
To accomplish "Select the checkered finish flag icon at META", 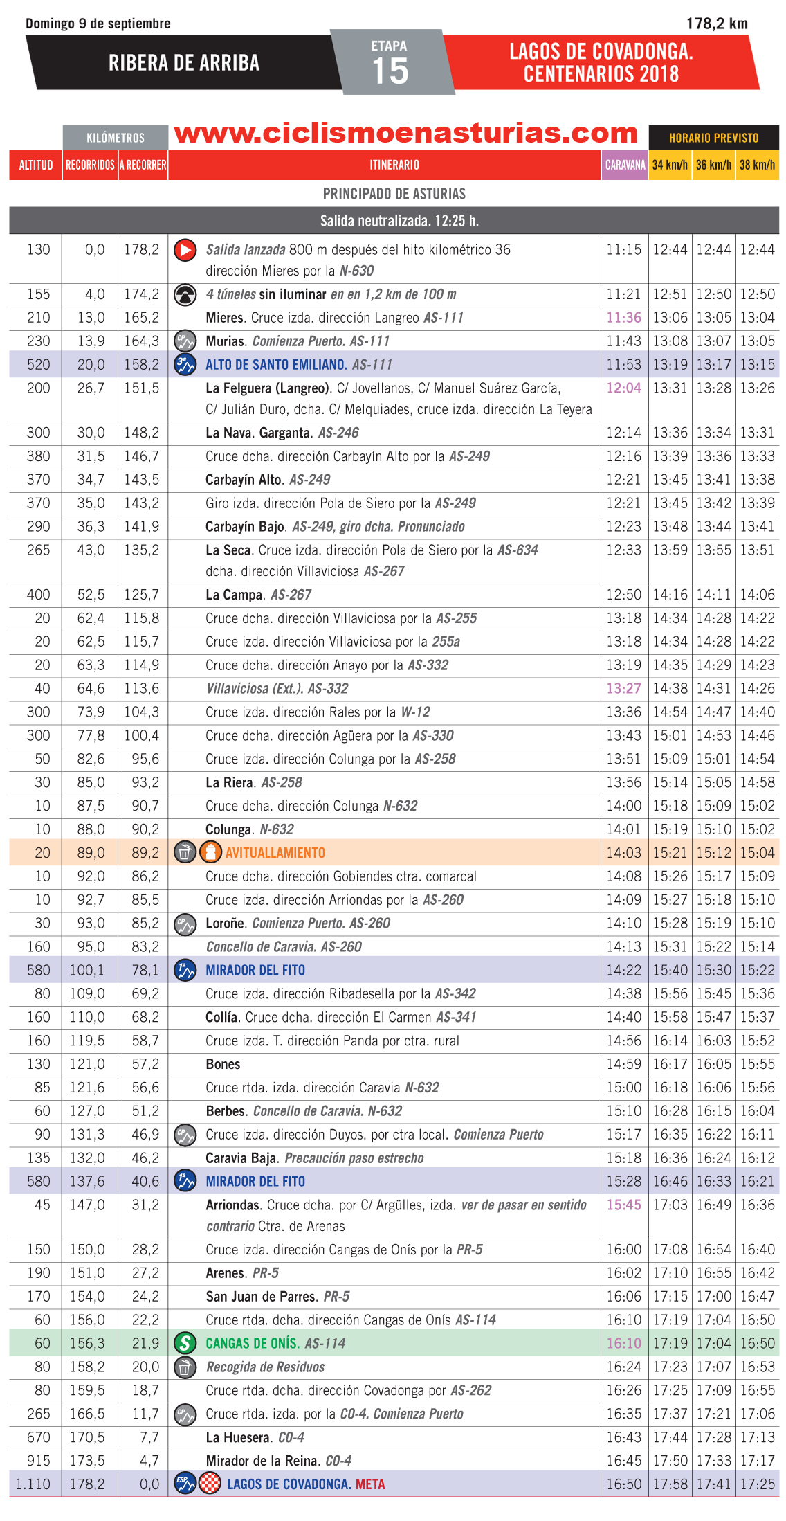I will tap(210, 1484).
